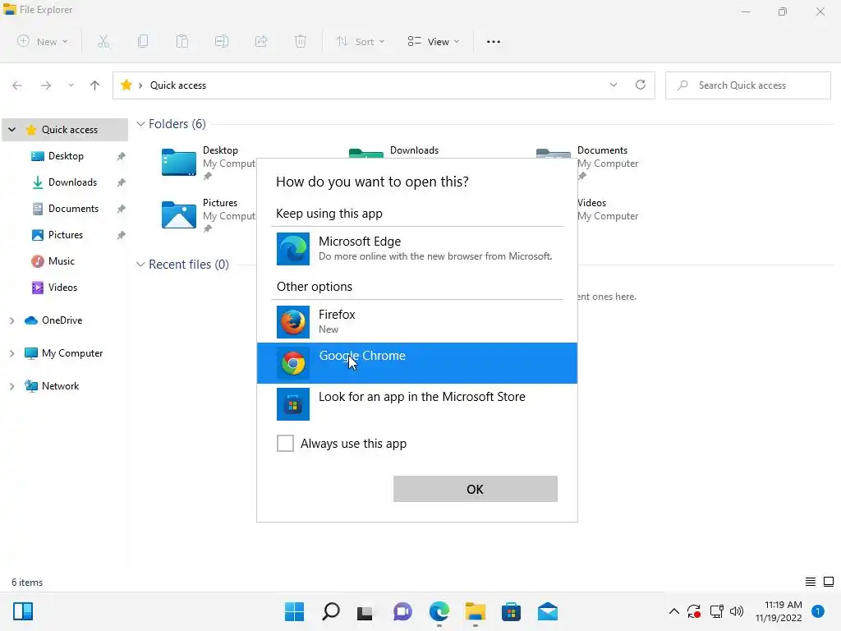Open the clock showing 11:19 AM

click(x=779, y=611)
